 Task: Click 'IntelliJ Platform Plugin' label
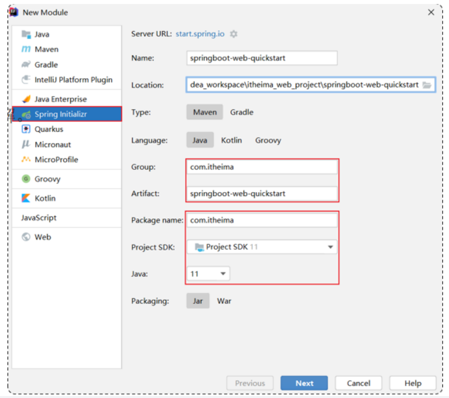click(73, 80)
